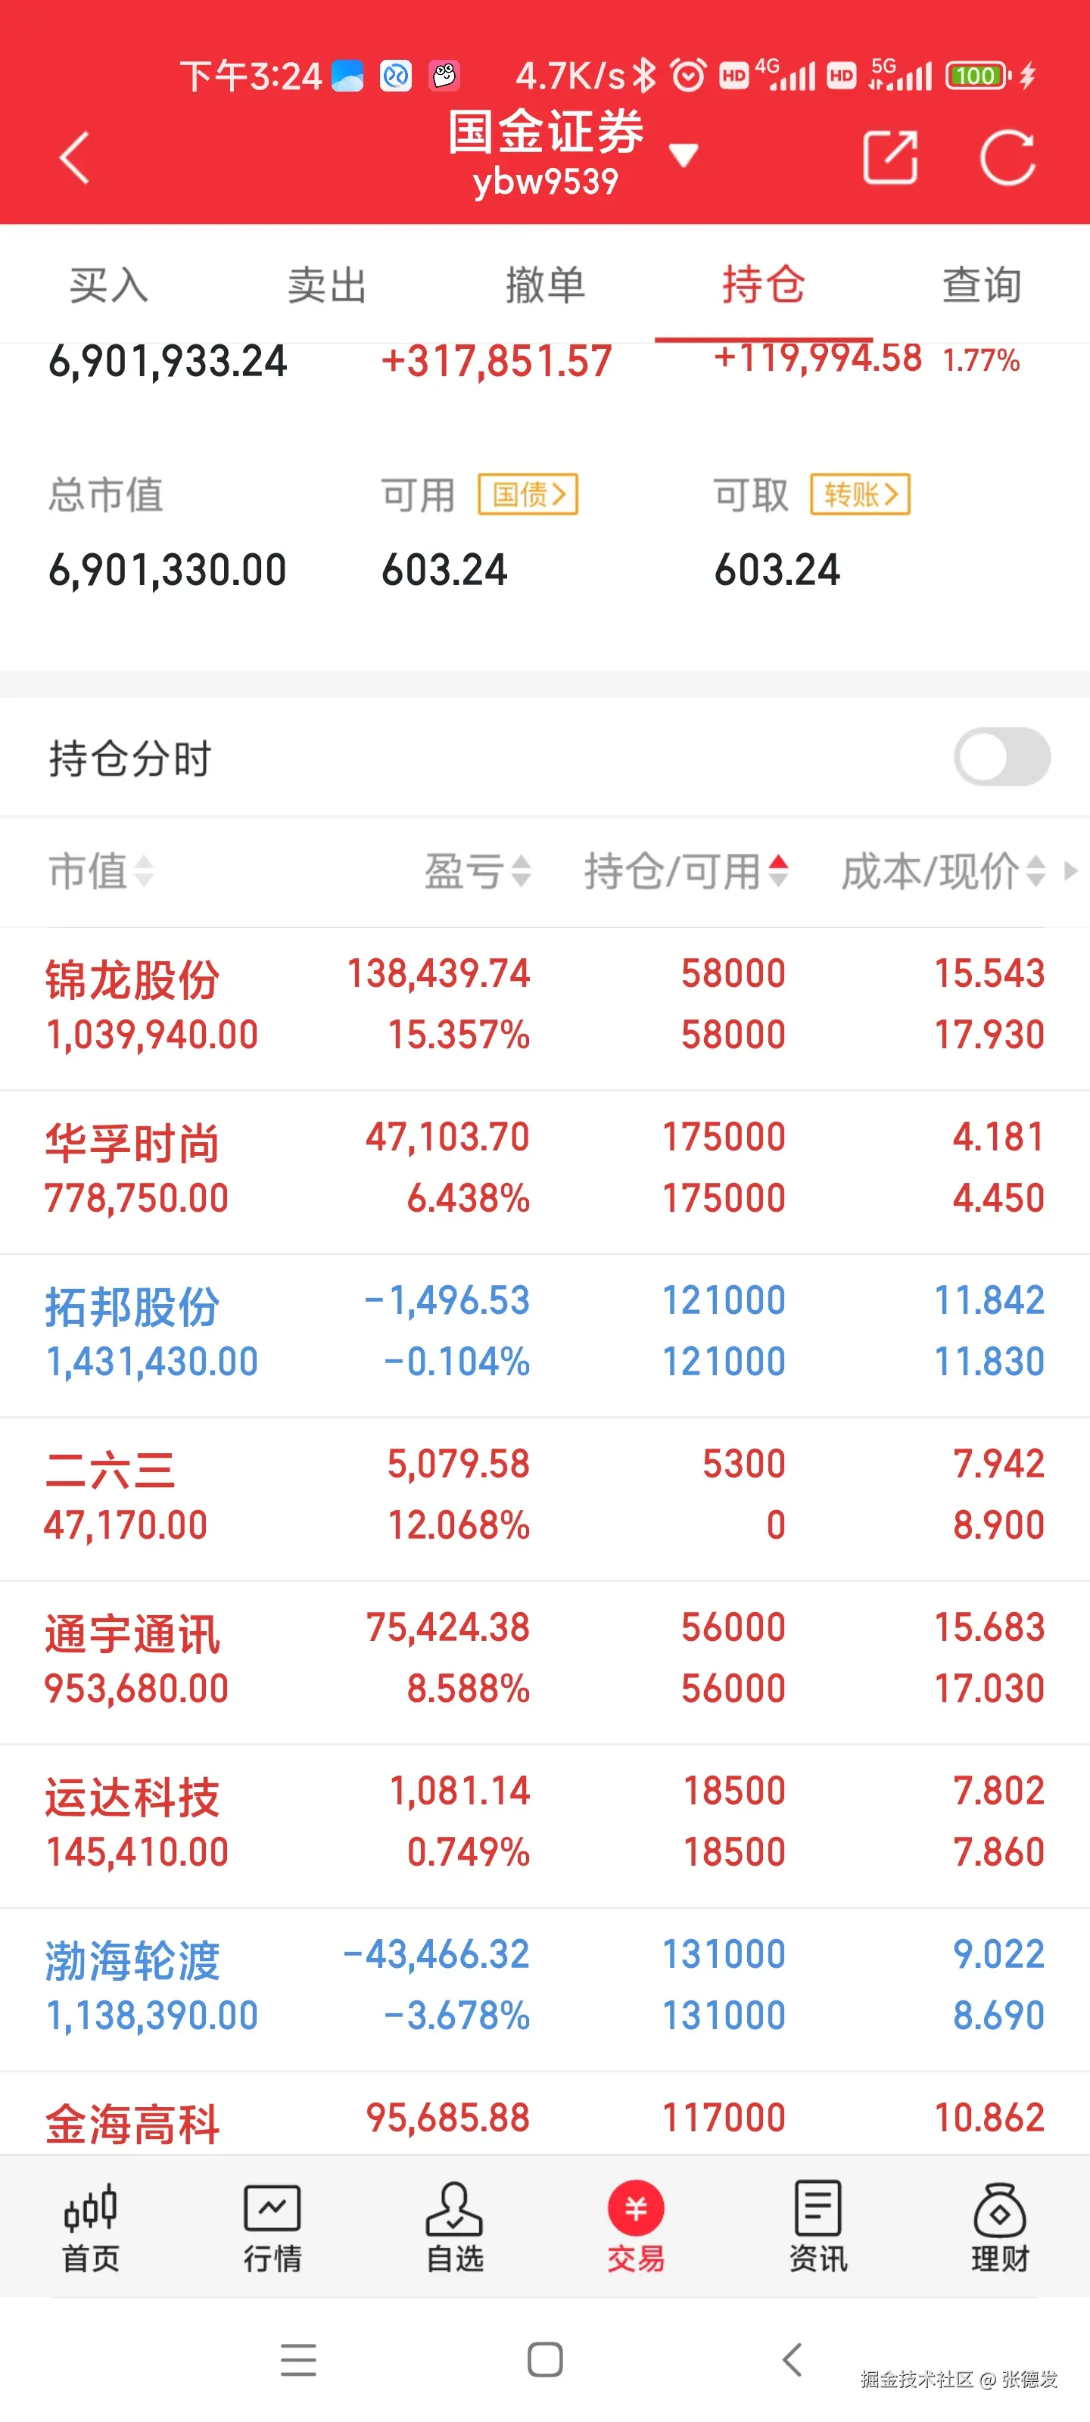Open the 撤单 tab
The height and width of the screenshot is (2422, 1090).
point(544,285)
